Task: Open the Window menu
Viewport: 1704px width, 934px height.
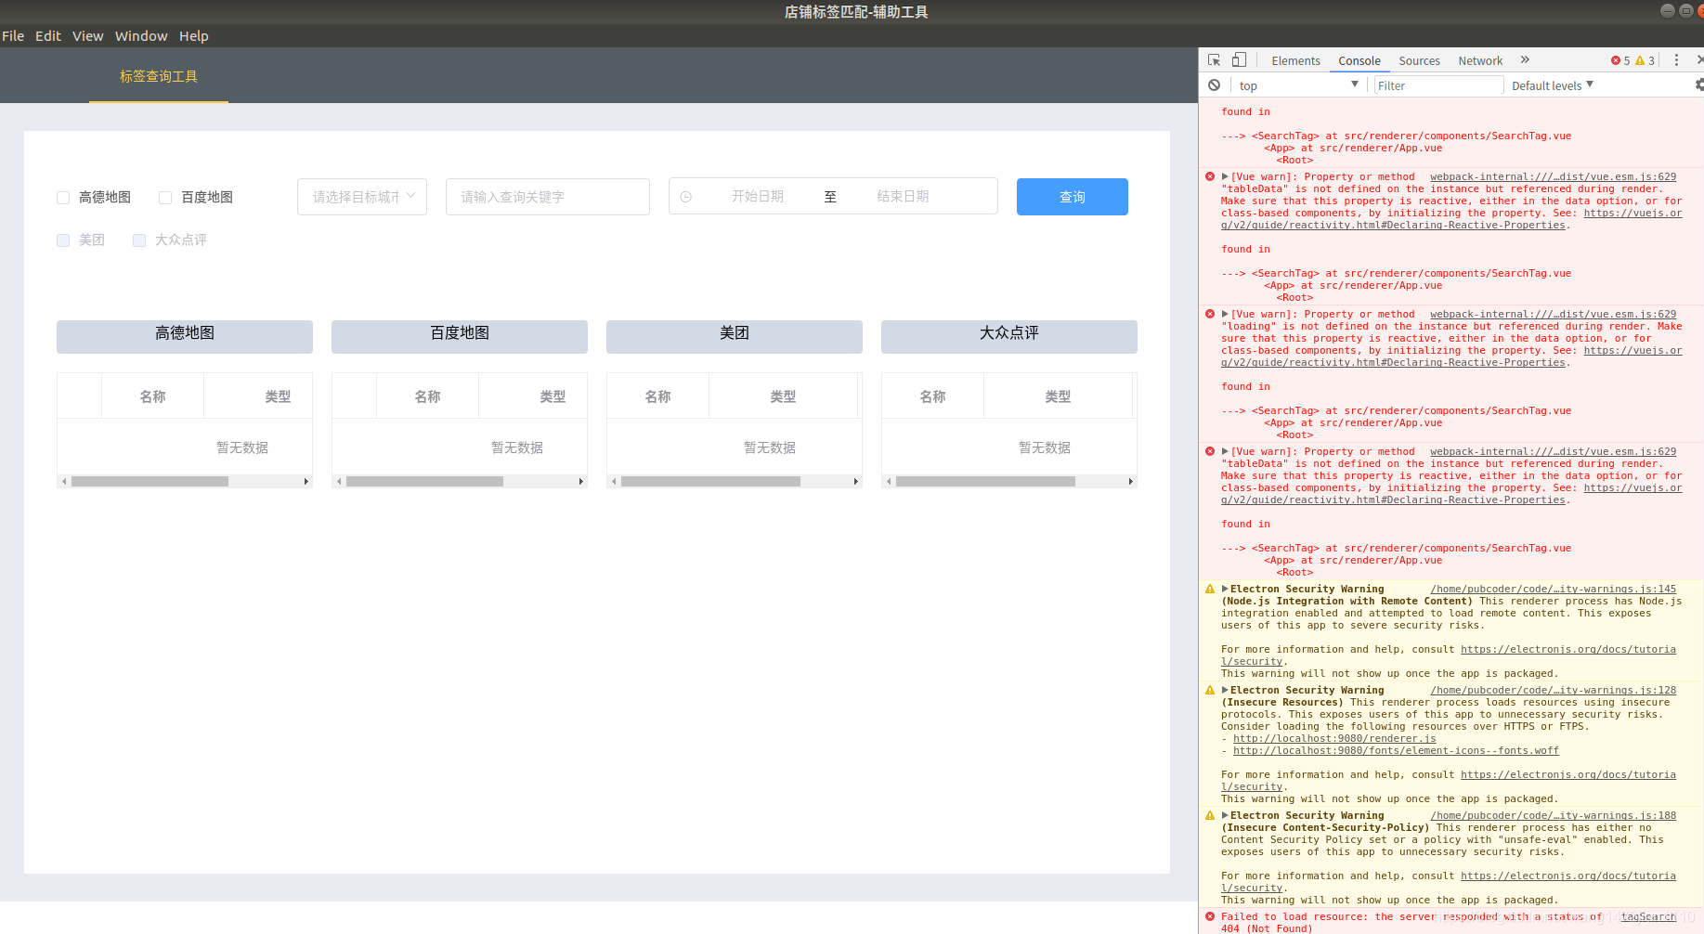Action: pos(141,36)
